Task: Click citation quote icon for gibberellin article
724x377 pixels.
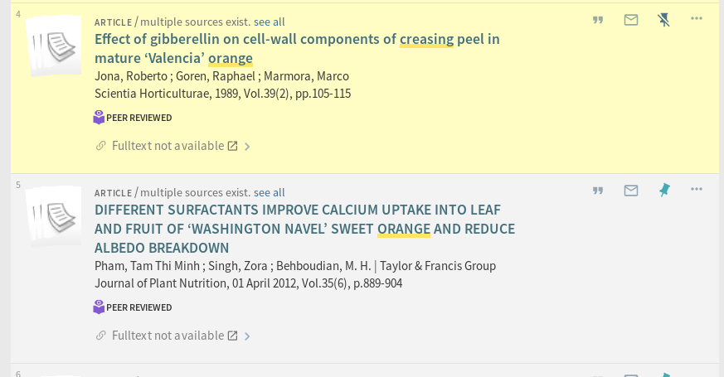Action: point(598,20)
